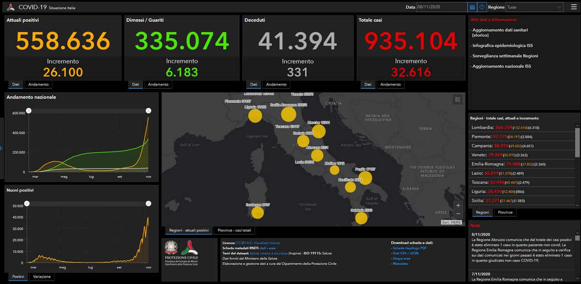Screen dimensions: 581x284
Task: Switch to the Variazione tab
Action: (42, 276)
